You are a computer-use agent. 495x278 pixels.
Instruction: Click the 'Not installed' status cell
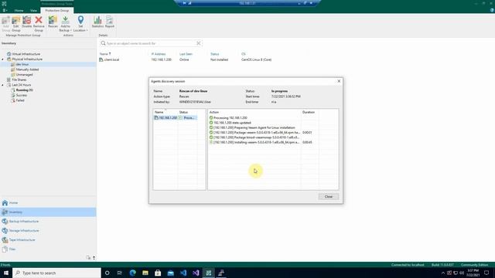pyautogui.click(x=219, y=59)
